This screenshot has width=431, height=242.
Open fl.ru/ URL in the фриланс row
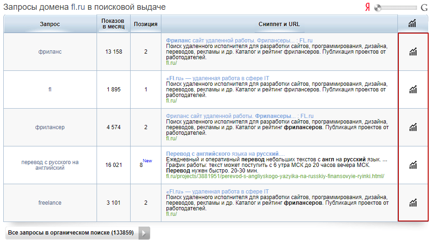pos(171,62)
